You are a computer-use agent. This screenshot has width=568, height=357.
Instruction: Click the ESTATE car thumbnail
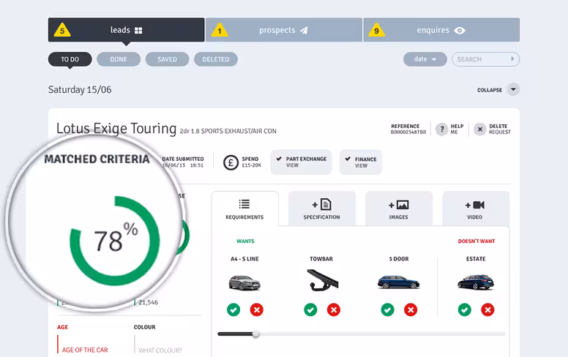click(x=476, y=282)
